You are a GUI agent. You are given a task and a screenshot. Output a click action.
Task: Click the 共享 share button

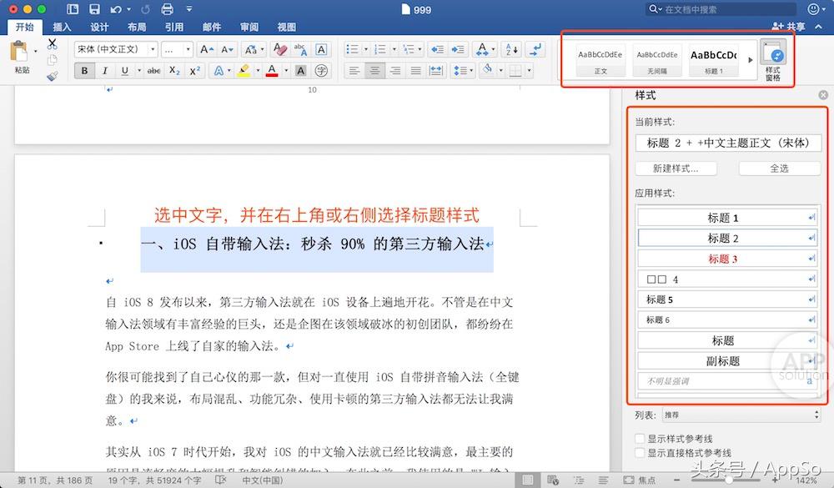coord(788,26)
